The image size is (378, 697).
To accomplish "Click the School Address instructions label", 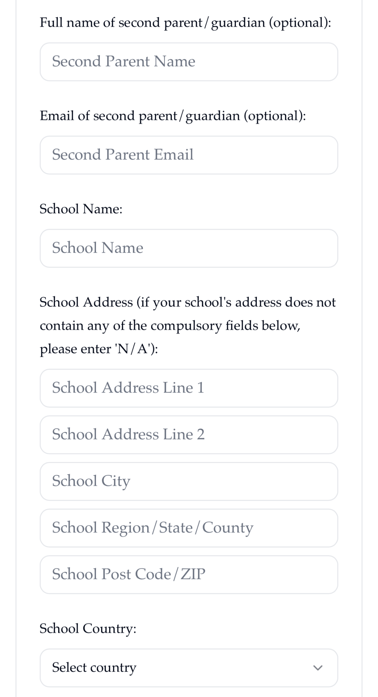I will coord(188,302).
